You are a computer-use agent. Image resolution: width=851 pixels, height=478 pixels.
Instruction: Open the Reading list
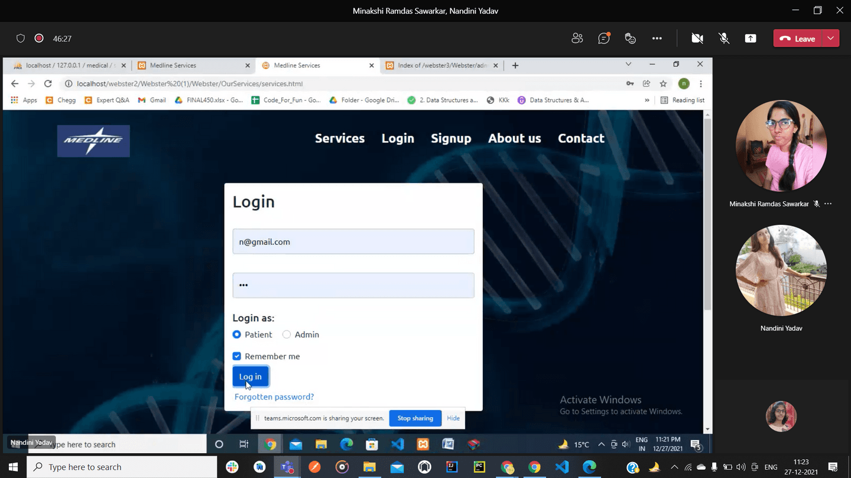[683, 100]
